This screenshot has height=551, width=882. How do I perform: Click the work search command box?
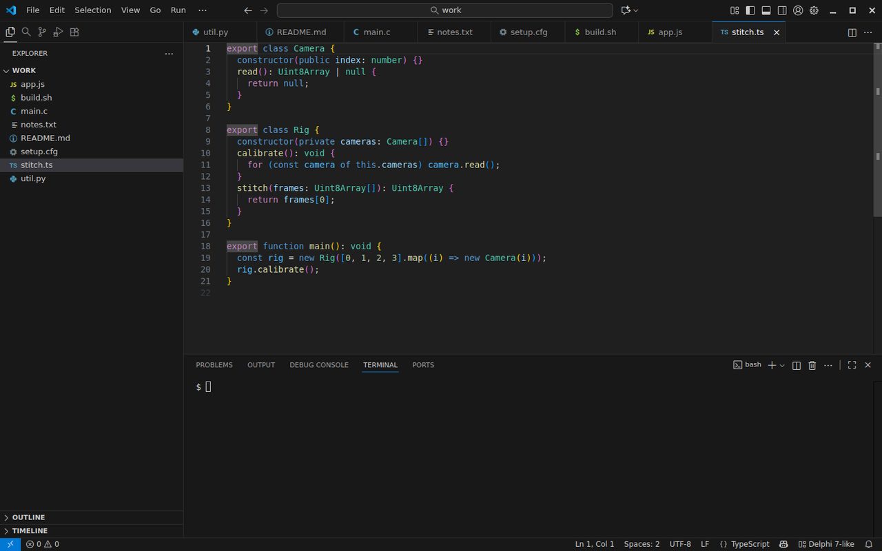point(444,10)
